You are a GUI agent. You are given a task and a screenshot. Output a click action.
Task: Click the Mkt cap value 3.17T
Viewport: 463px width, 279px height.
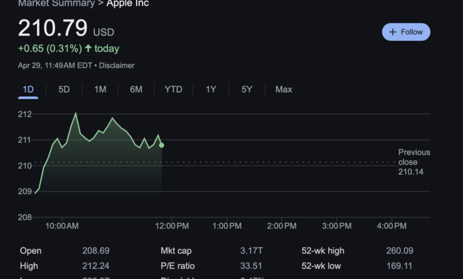click(251, 251)
